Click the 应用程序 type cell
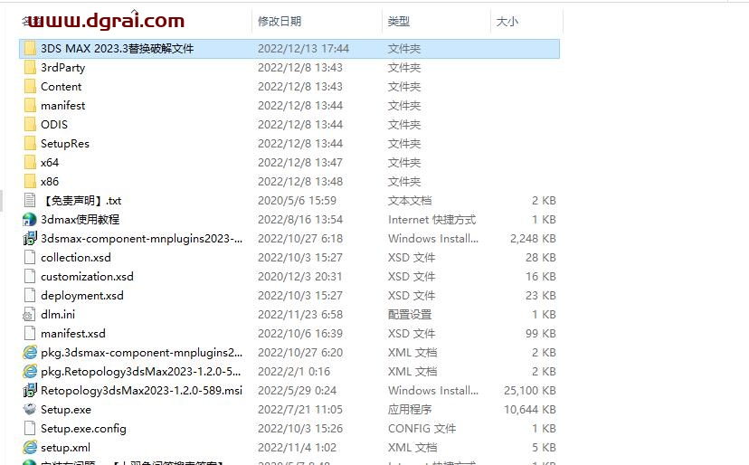 410,410
